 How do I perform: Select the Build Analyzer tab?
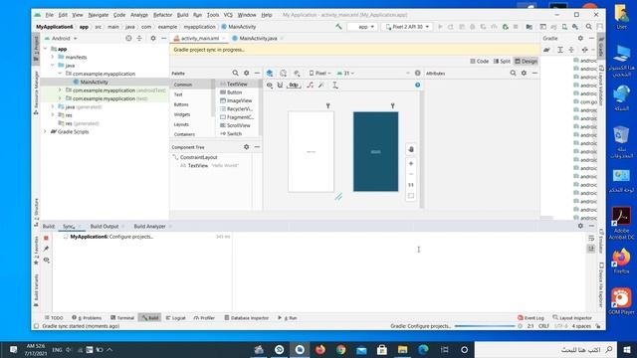coord(149,226)
